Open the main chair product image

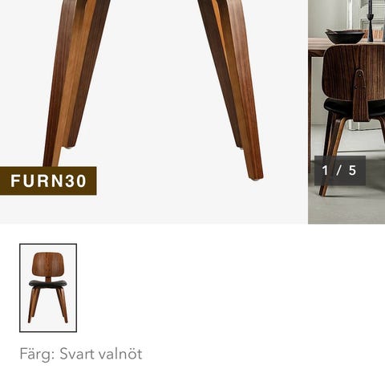(x=154, y=111)
